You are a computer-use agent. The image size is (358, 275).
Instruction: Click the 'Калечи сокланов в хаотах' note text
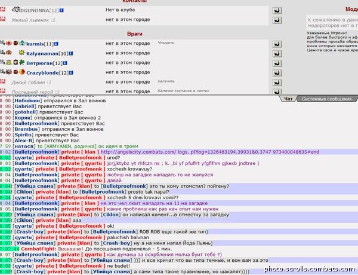click(x=183, y=91)
